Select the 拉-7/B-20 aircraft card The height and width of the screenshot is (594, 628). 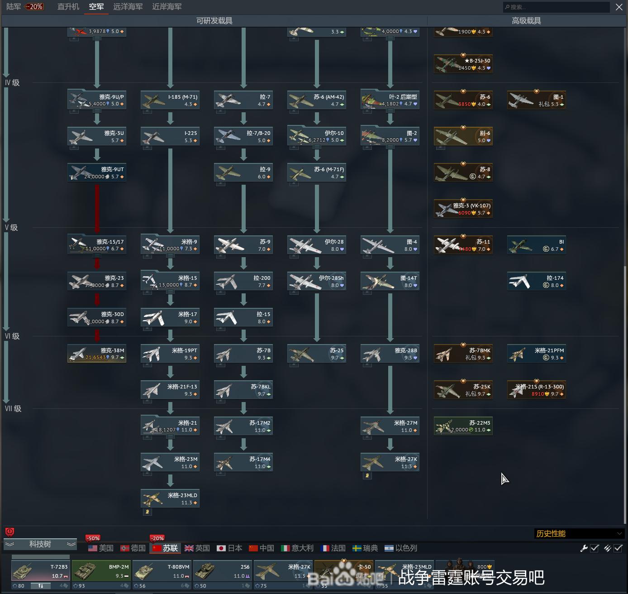243,136
